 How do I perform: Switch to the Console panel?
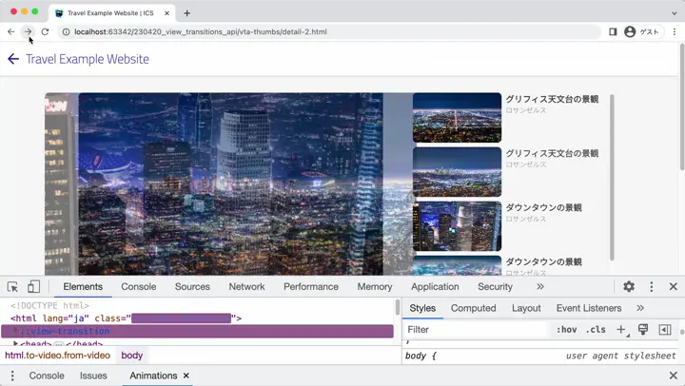tap(139, 287)
